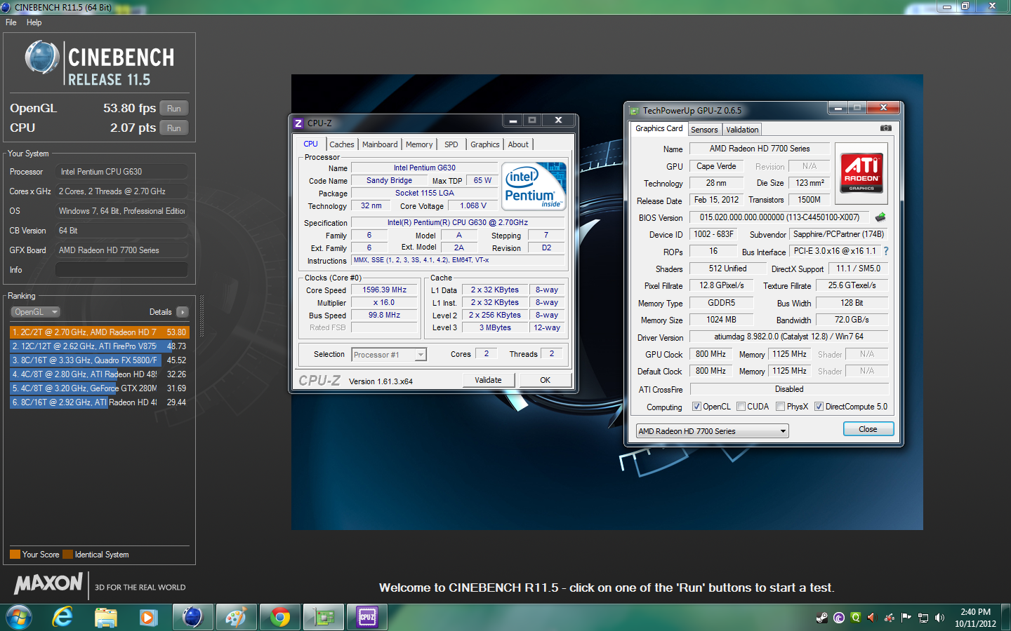Switch to the Sensors tab in GPU-Z
Screen dimensions: 1011x631
click(704, 130)
